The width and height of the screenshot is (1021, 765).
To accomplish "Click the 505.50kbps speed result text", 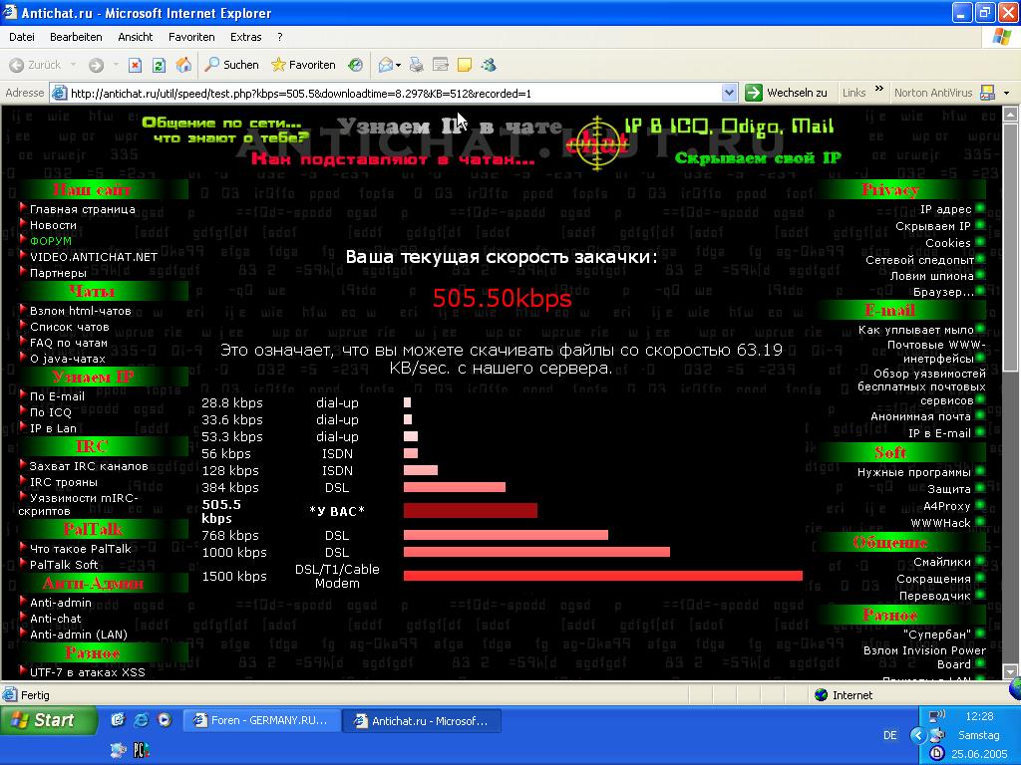I will click(503, 298).
